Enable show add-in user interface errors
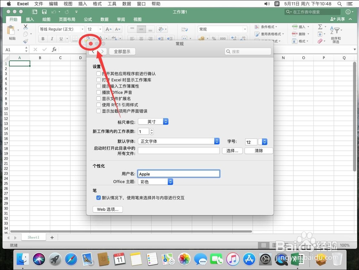359x270 pixels. point(98,111)
